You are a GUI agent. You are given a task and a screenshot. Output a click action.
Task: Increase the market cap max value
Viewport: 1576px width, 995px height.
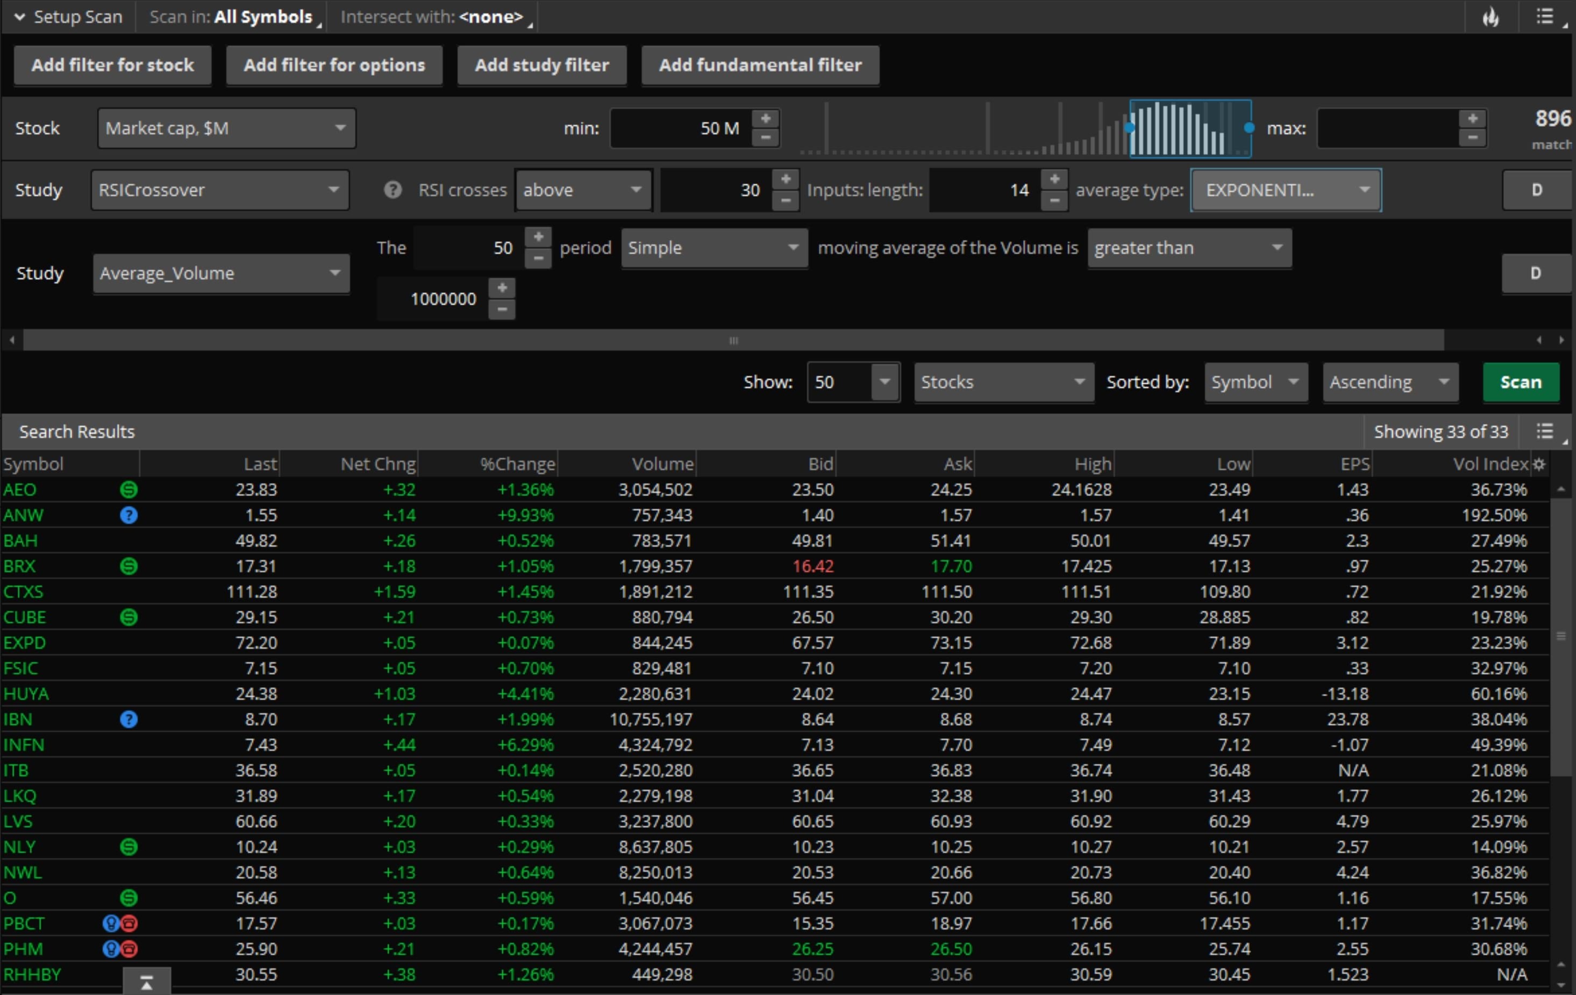tap(1472, 119)
